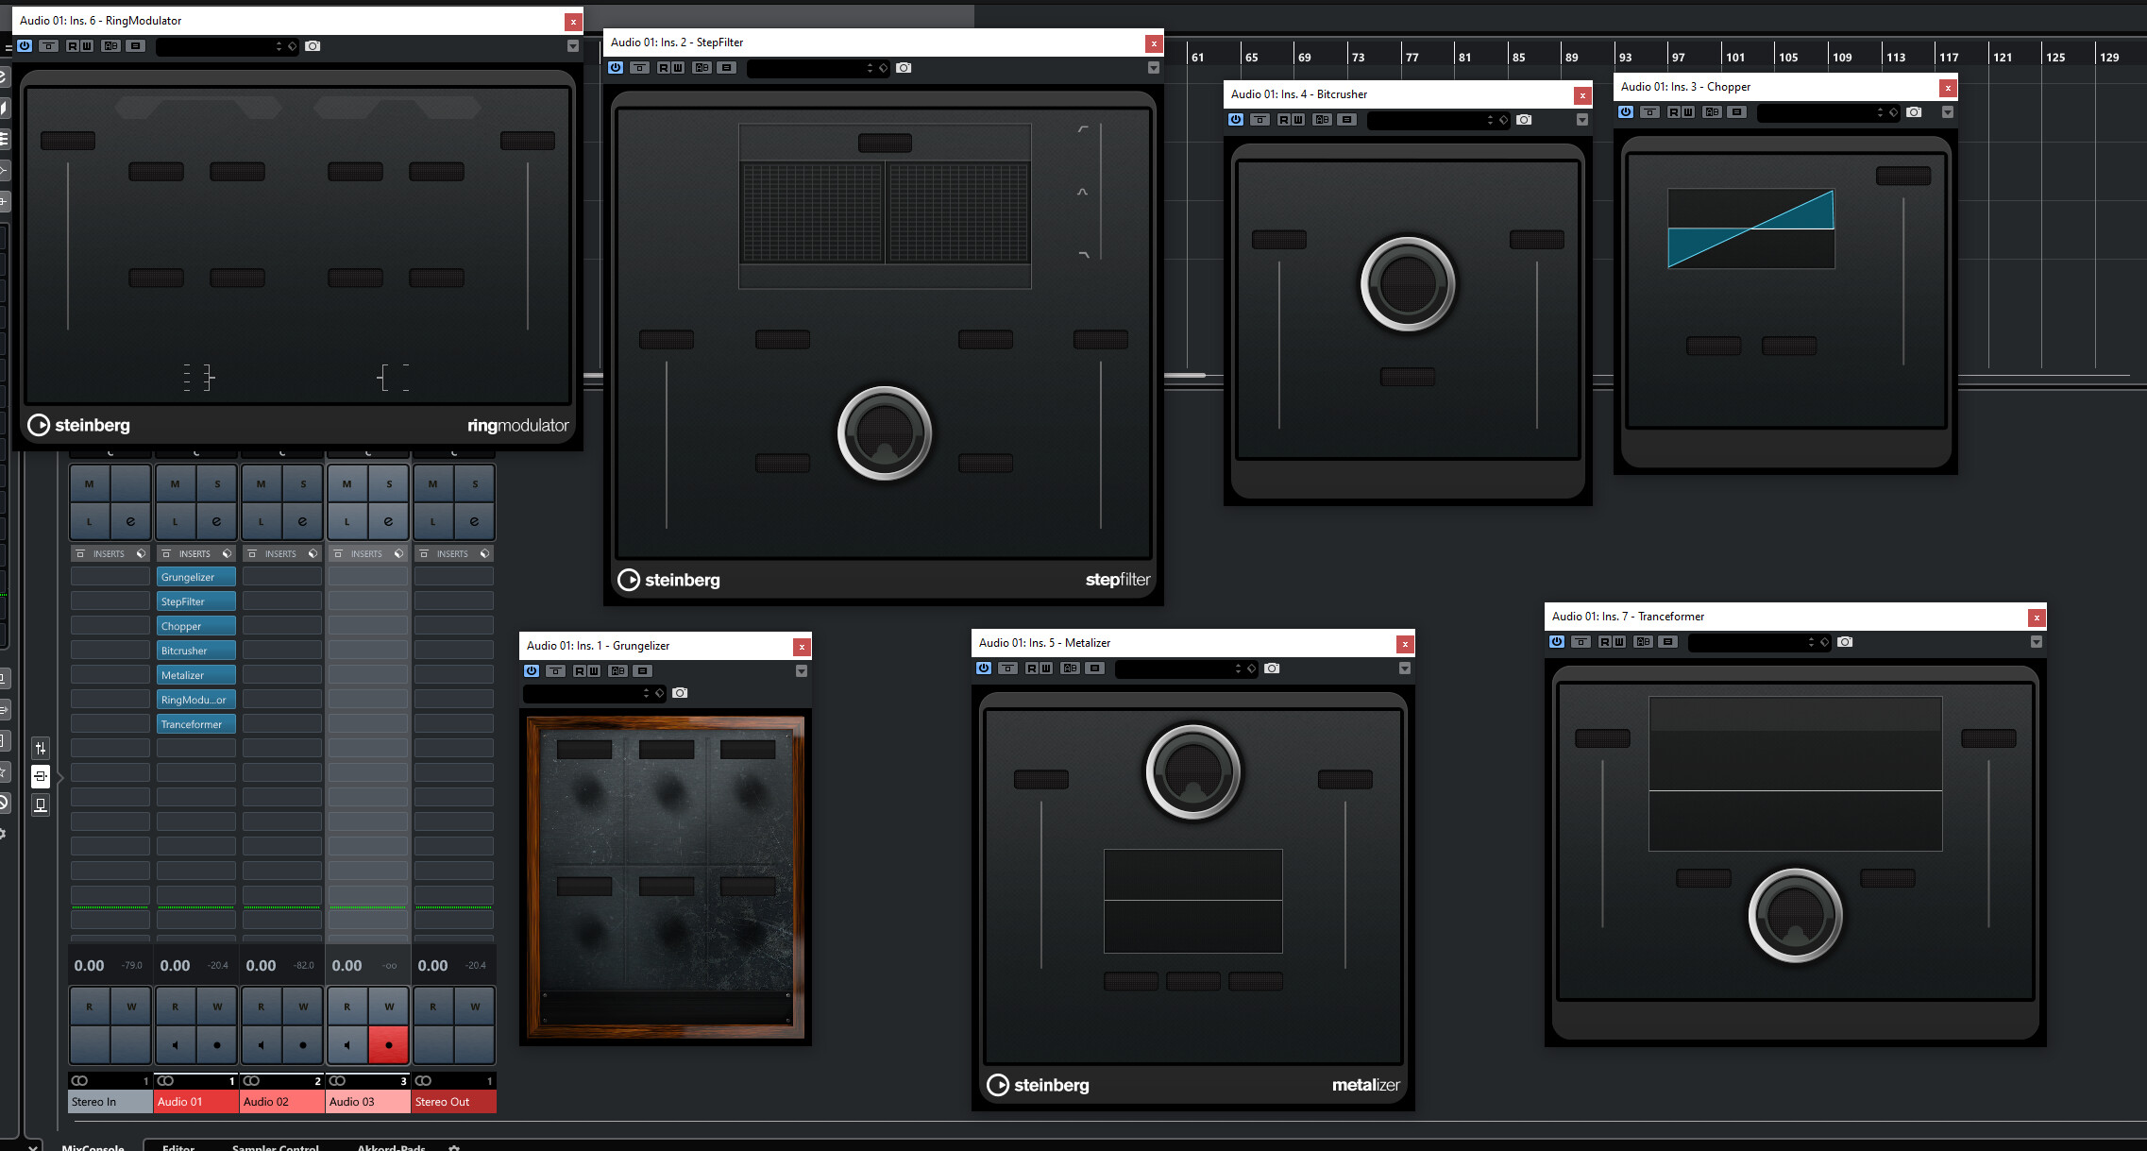The height and width of the screenshot is (1151, 2147).
Task: Open the Sampler Control tab
Action: pyautogui.click(x=275, y=1147)
